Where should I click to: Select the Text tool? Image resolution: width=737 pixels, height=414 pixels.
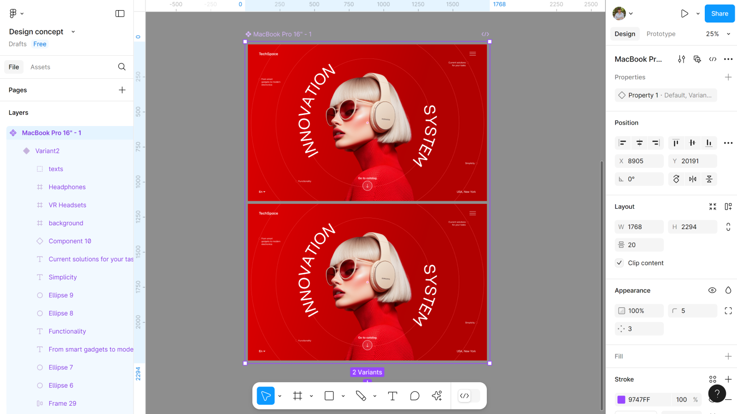(392, 396)
